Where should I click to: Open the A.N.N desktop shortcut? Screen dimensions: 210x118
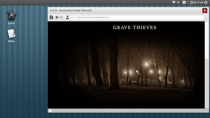pos(11,17)
